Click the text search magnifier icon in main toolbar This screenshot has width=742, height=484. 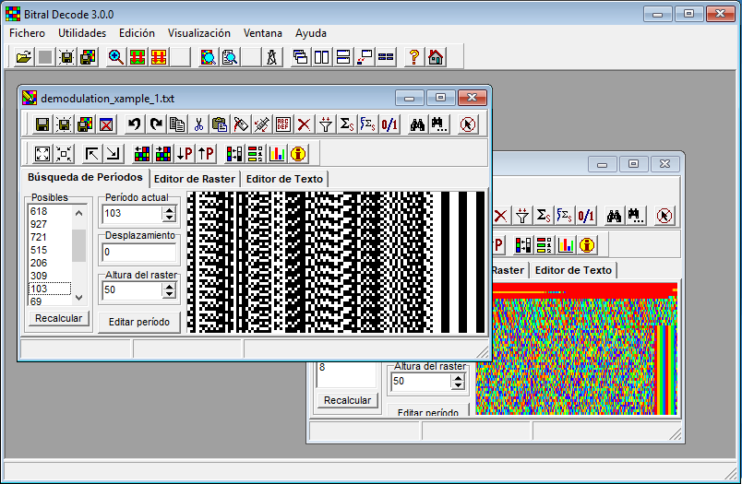[230, 57]
